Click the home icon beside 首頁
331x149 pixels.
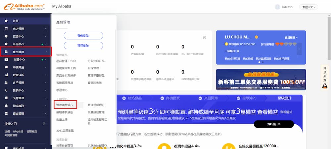click(6, 21)
